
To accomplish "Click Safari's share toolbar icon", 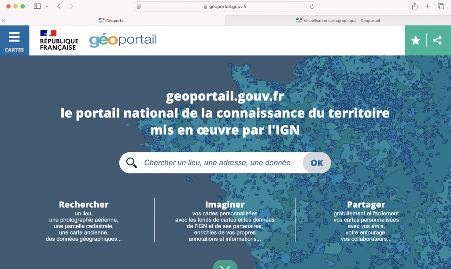I will tap(414, 6).
